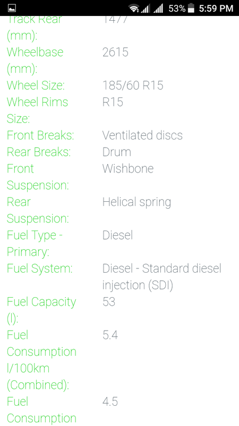Viewport: 239px width, 426px height.
Task: Tap the Wheel Rims Size label
Action: coord(37,110)
